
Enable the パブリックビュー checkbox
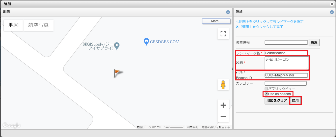[266, 89]
